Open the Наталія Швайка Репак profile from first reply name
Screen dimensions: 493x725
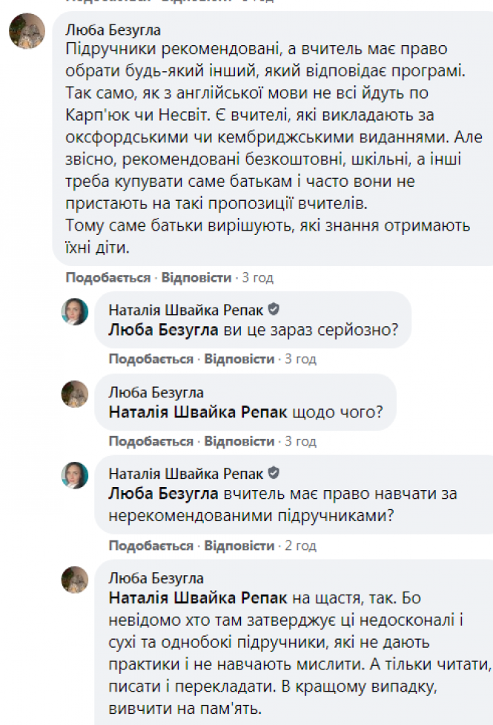click(186, 309)
